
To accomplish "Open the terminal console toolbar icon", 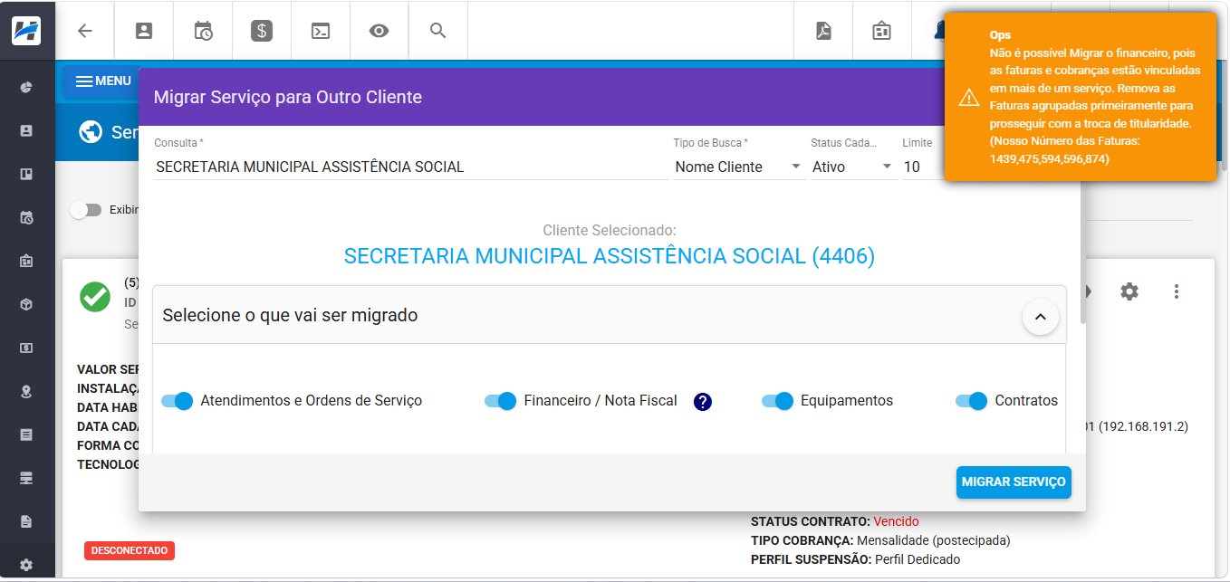I will pos(321,31).
